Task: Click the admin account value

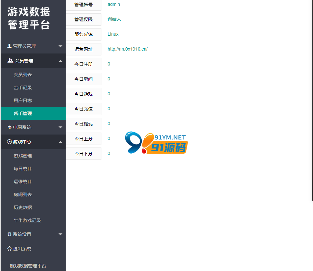Action: coord(114,4)
